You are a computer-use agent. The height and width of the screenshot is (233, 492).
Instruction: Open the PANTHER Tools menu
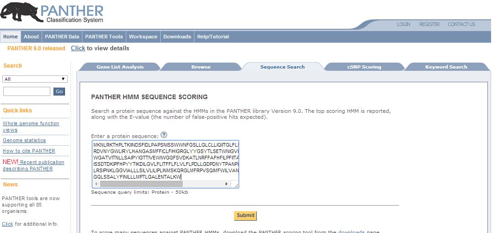[104, 37]
